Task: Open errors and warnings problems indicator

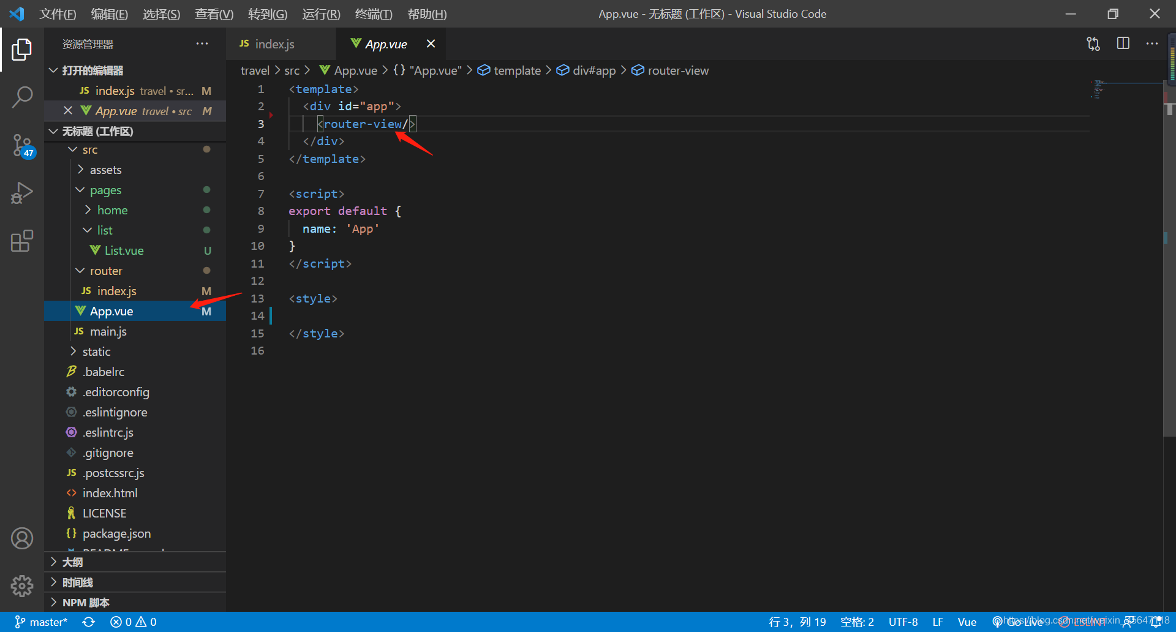Action: (x=133, y=622)
